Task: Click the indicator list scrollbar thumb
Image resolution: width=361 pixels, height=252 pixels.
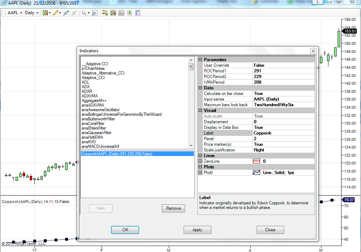Action: tap(191, 67)
